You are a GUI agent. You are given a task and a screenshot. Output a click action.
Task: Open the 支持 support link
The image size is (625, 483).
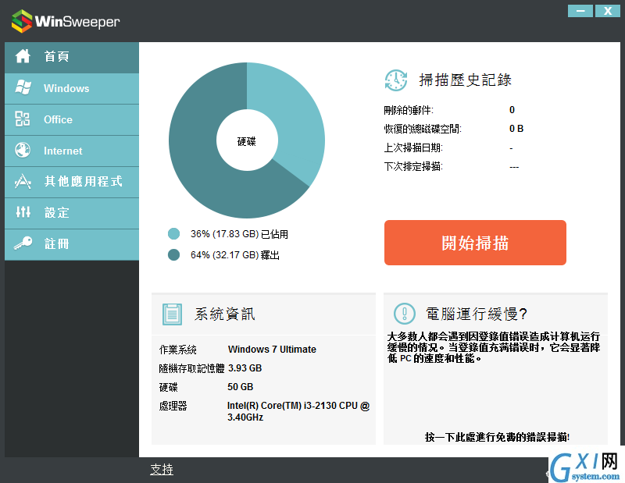[162, 470]
